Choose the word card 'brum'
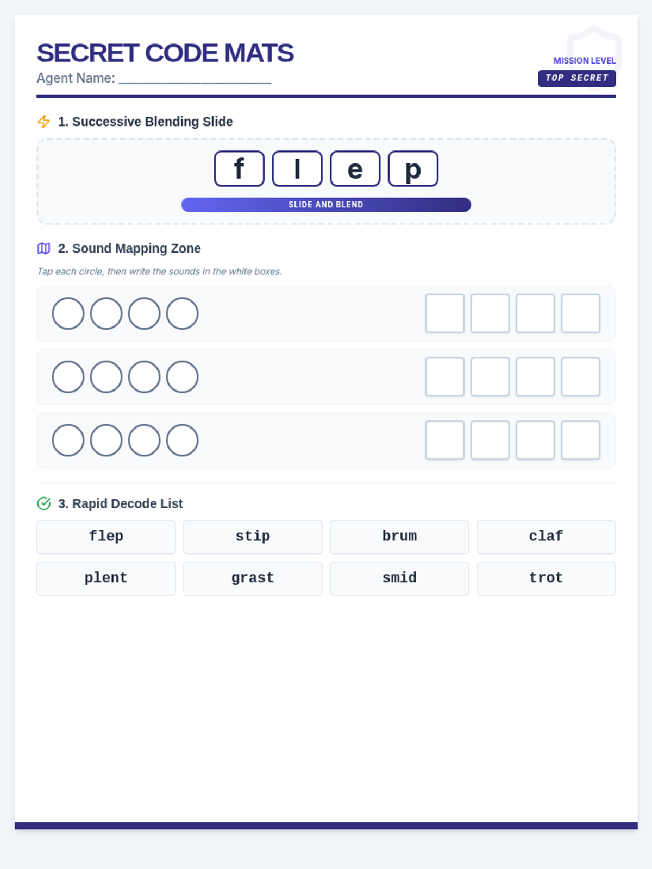Image resolution: width=652 pixels, height=869 pixels. 399,537
